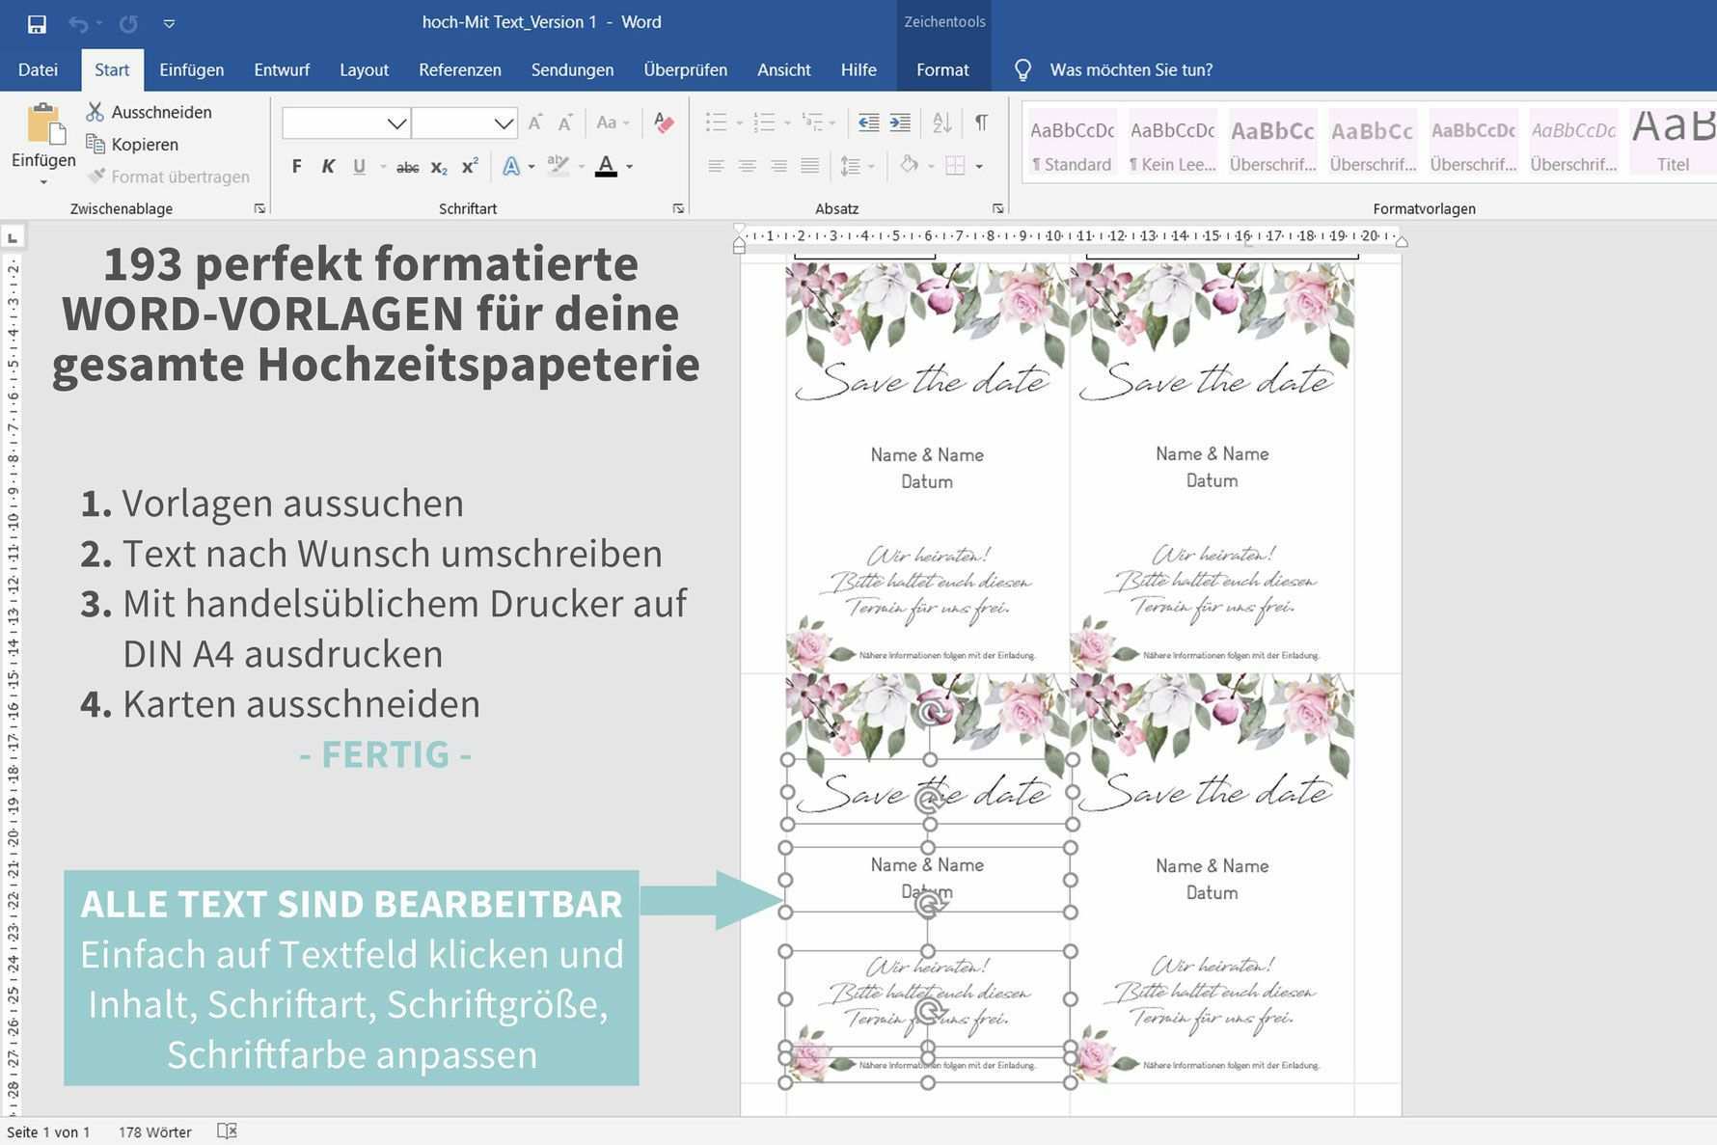The image size is (1717, 1145).
Task: Toggle italic formatting with K button
Action: (328, 167)
